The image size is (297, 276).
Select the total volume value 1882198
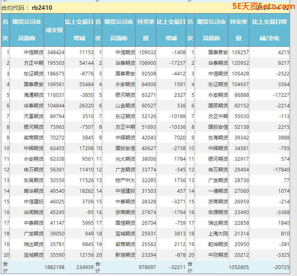(x=54, y=267)
